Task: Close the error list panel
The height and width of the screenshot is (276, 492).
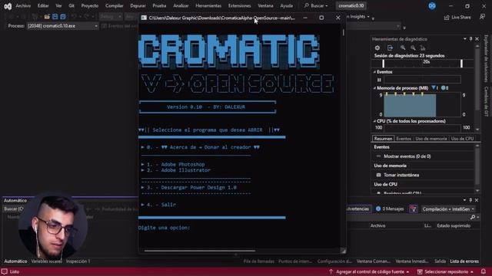Action: (x=477, y=200)
